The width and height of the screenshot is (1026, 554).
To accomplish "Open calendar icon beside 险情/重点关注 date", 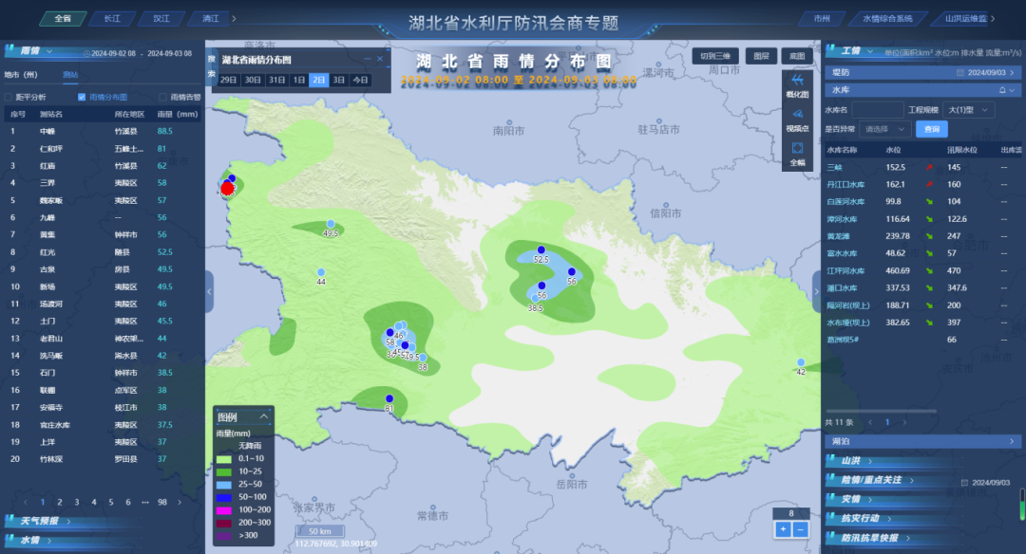I will pos(964,482).
